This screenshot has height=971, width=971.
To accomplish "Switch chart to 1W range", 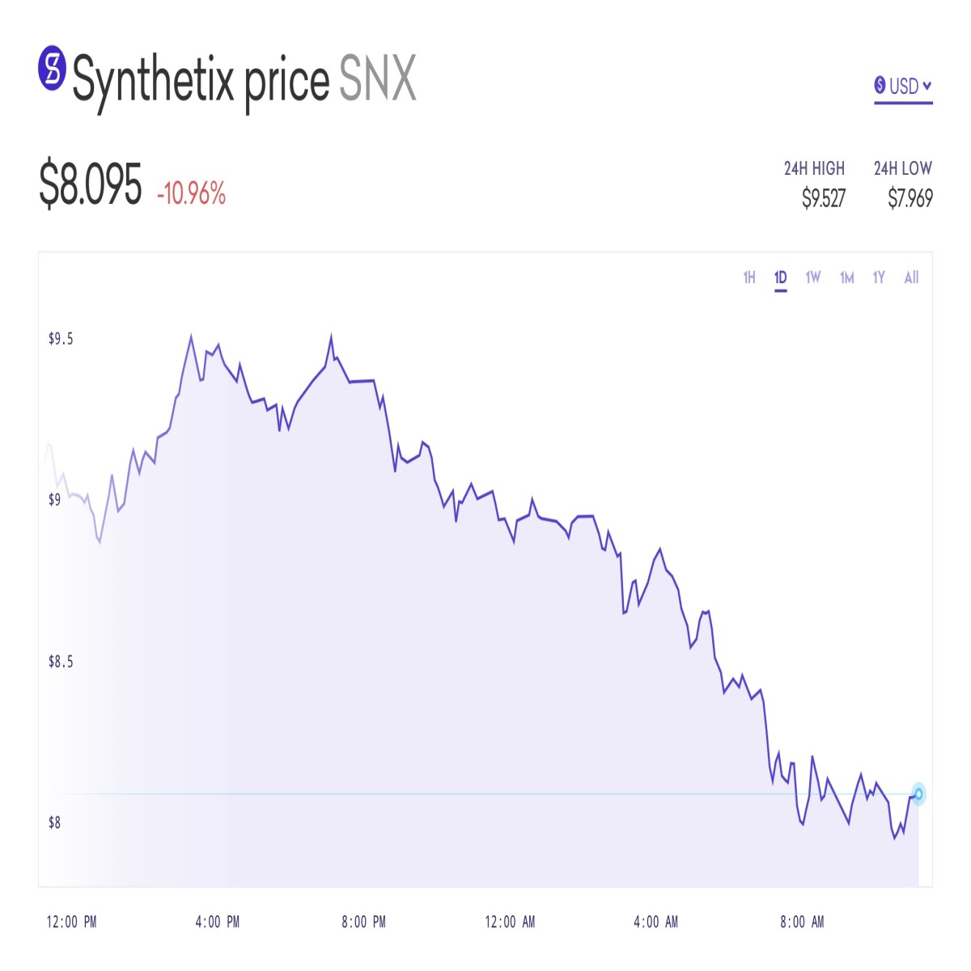I will coord(813,278).
